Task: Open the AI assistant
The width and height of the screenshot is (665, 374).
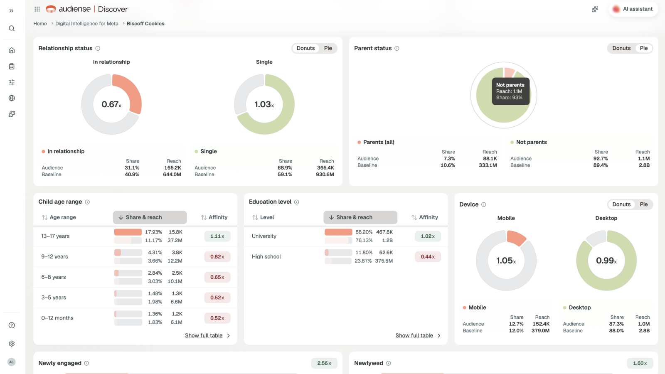Action: (x=633, y=9)
